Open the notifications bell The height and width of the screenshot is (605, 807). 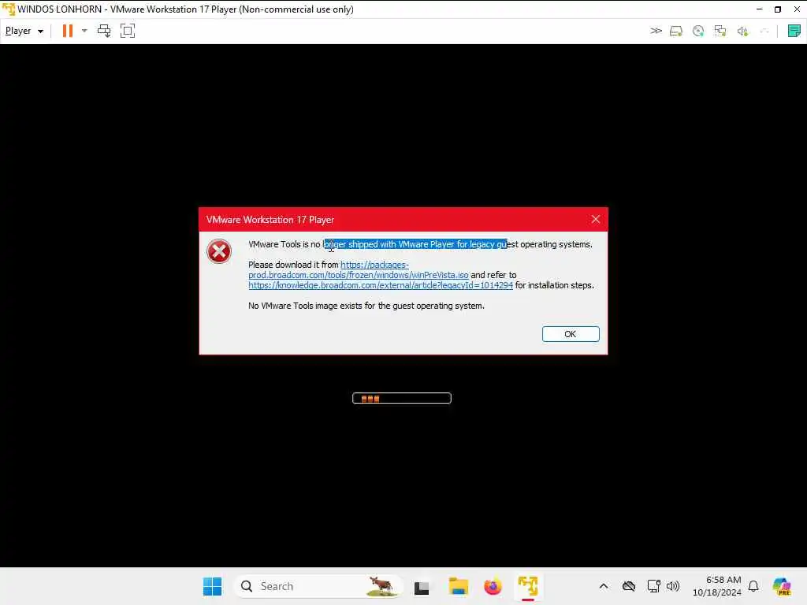click(753, 586)
